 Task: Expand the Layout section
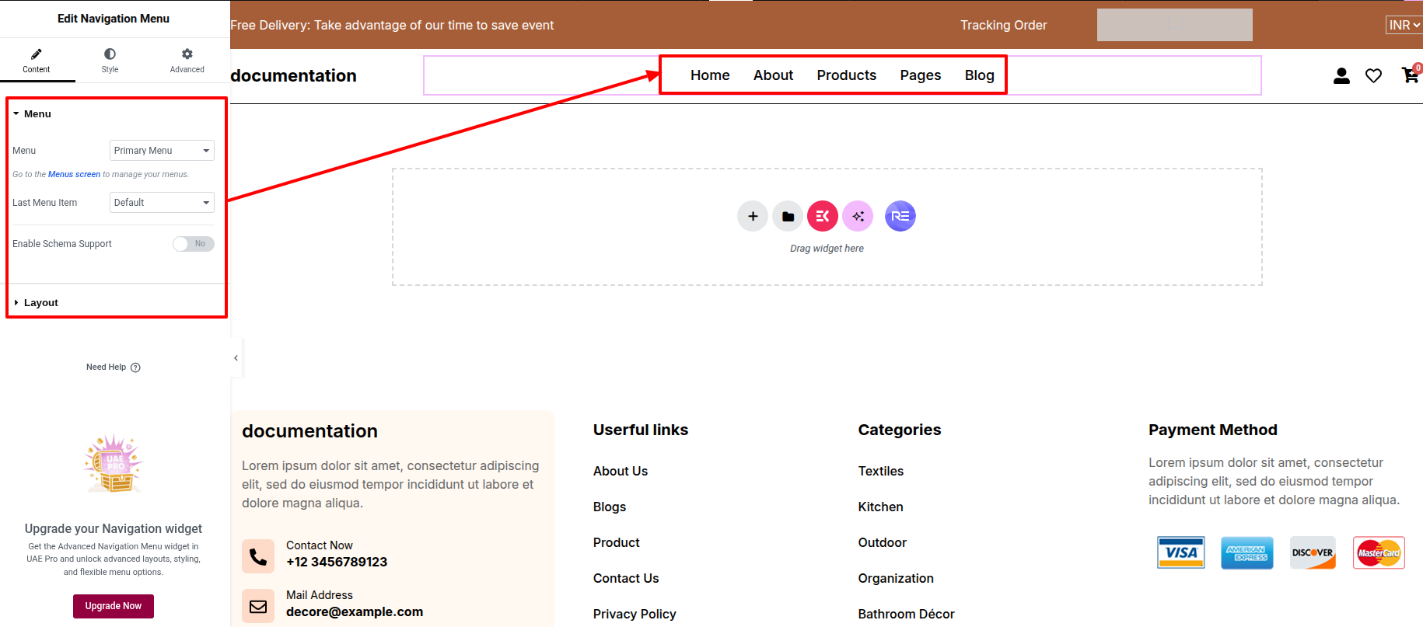point(40,303)
